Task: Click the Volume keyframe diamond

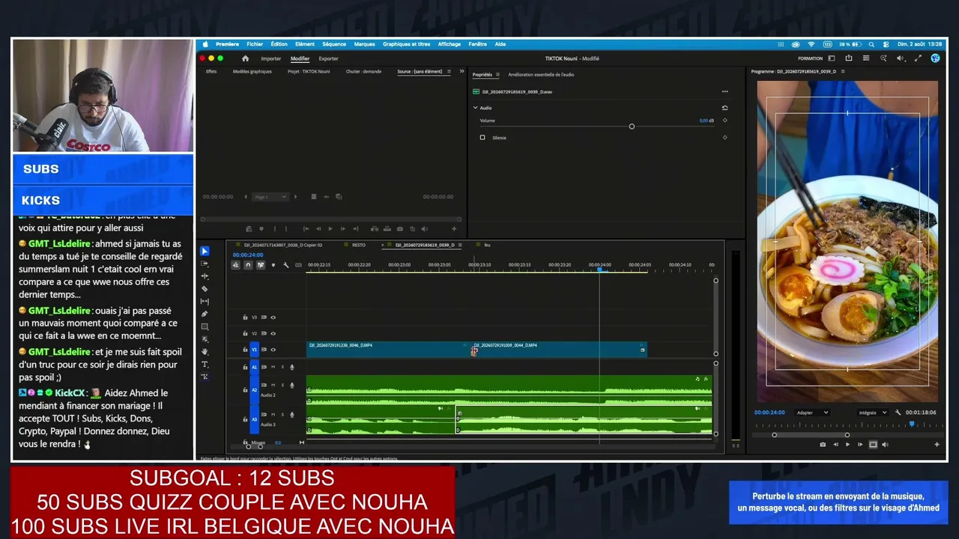Action: (x=724, y=121)
